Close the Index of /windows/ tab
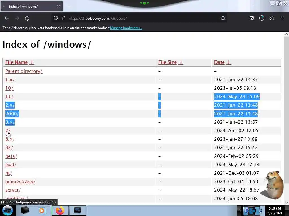This screenshot has width=289, height=216. [x=58, y=6]
